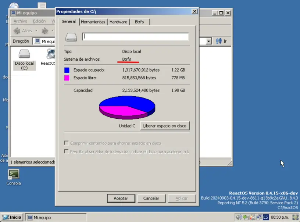Click the taskbar clock 08:30 p.m.

click(x=279, y=218)
